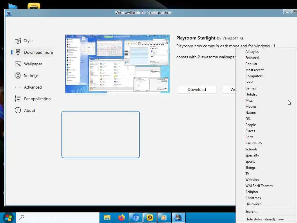The height and width of the screenshot is (223, 297).
Task: Go to the Wallpaper page
Action: point(33,64)
